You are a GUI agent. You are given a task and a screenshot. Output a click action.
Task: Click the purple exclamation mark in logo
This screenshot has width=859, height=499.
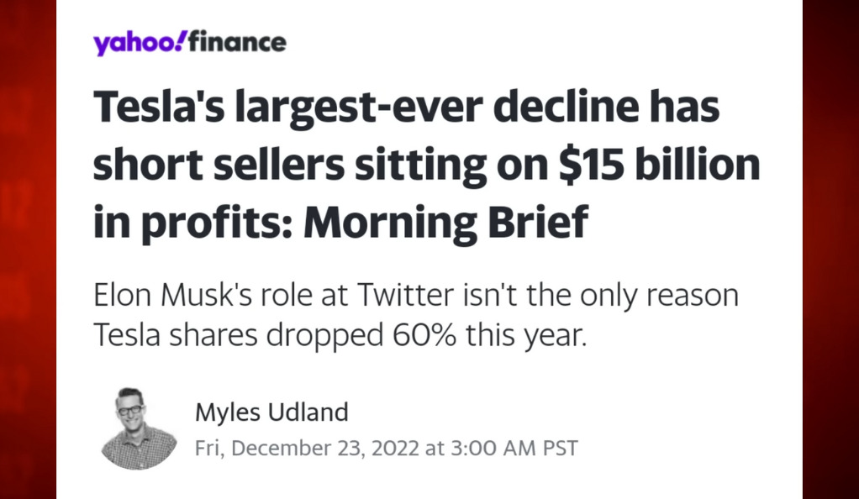click(180, 40)
